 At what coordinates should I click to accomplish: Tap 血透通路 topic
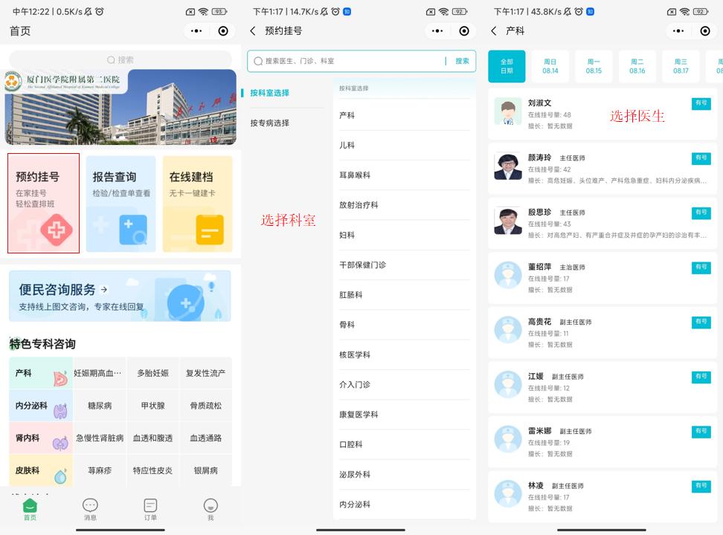(205, 438)
